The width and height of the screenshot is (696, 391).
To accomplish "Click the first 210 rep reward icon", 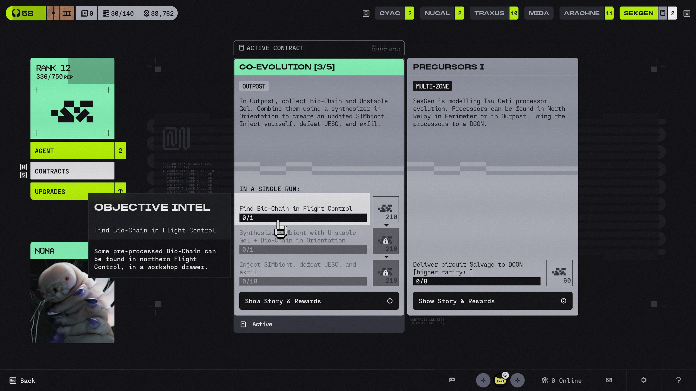I will 386,209.
